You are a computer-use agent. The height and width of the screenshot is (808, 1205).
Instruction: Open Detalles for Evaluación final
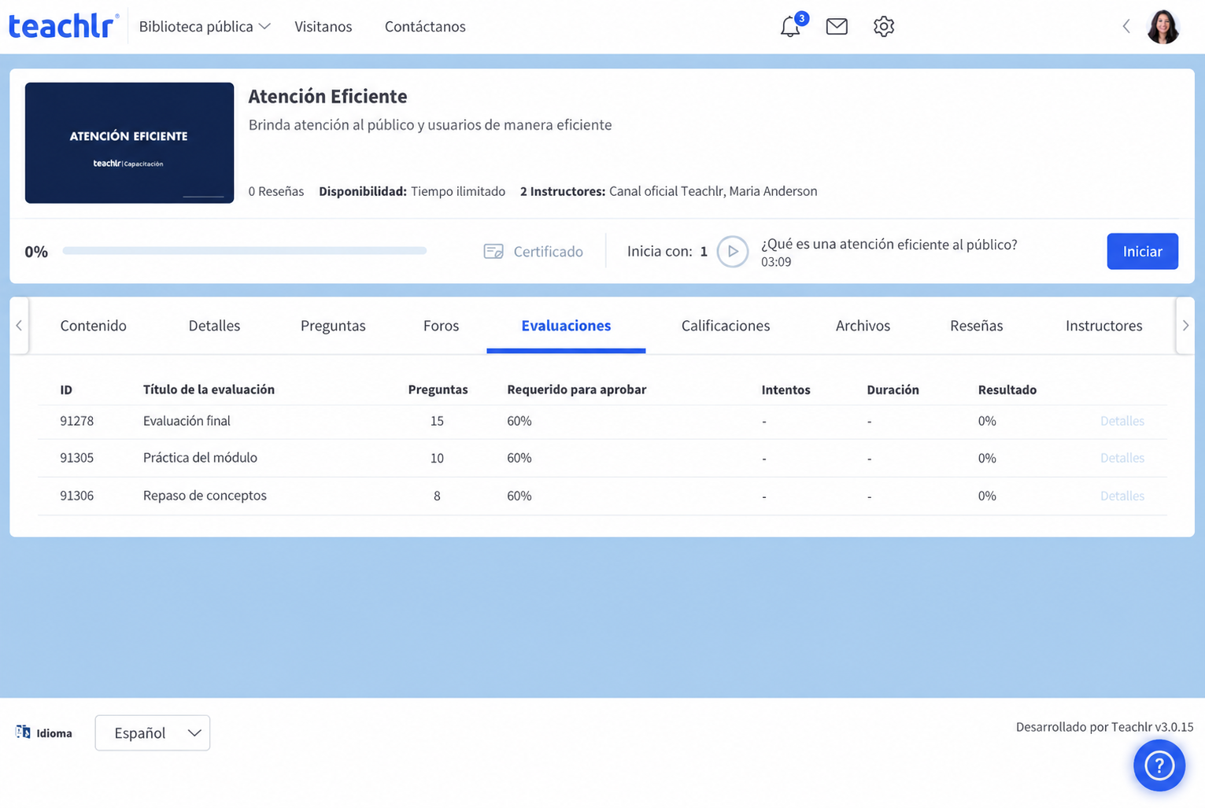[1122, 421]
